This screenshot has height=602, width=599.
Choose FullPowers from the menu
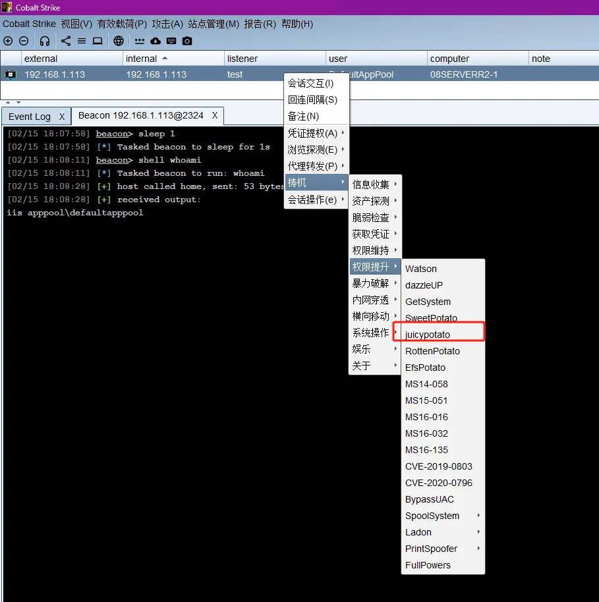pyautogui.click(x=443, y=566)
